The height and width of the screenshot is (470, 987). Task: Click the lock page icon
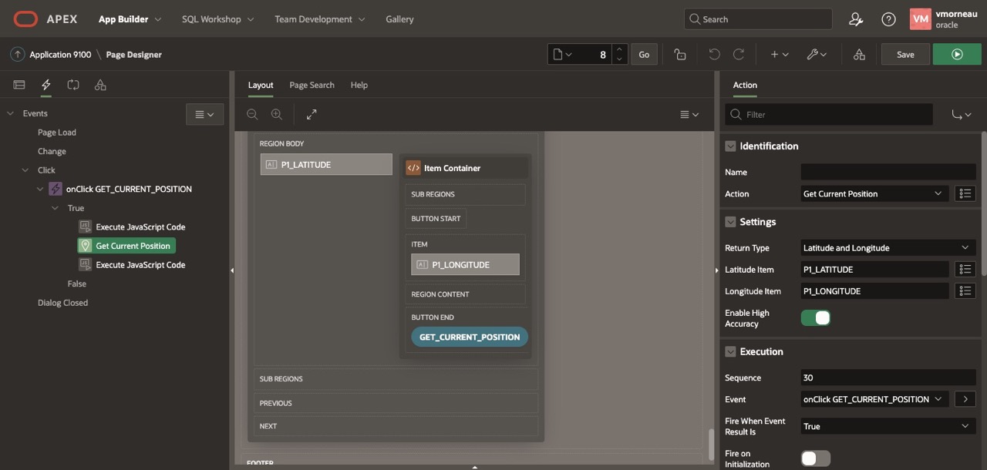(679, 55)
